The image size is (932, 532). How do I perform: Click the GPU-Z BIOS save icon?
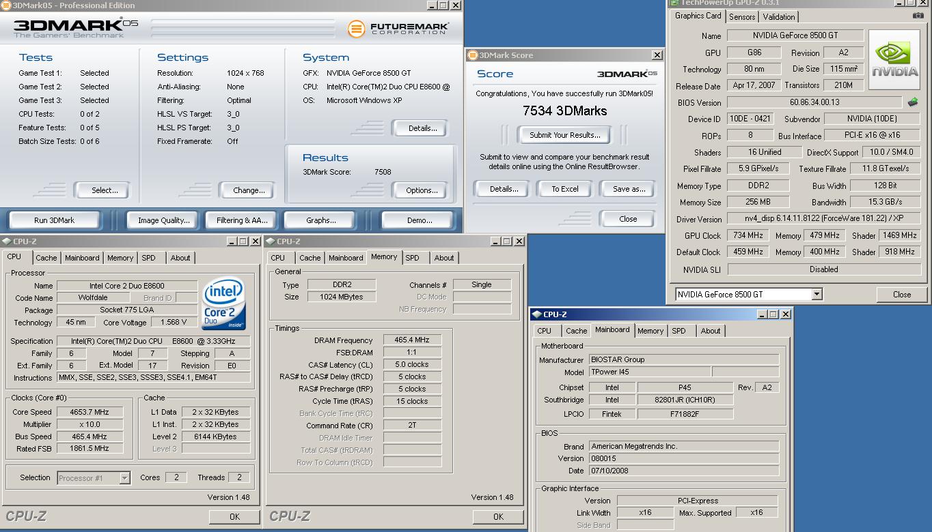[912, 102]
